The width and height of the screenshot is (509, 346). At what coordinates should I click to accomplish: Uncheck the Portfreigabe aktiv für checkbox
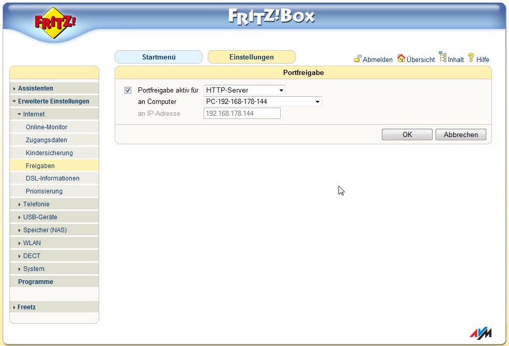[128, 91]
